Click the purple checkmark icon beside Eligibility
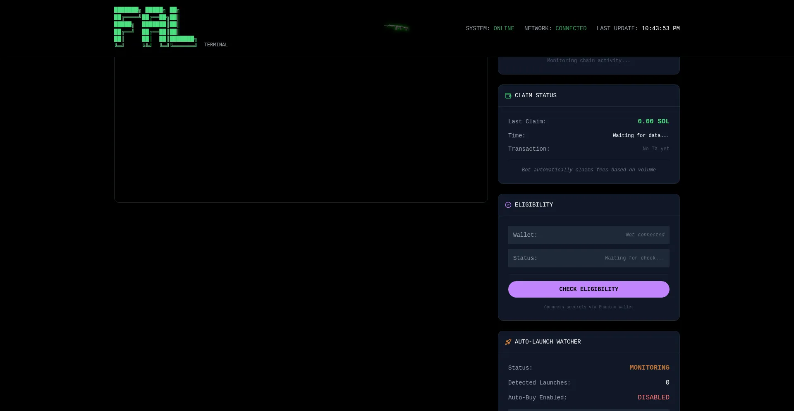 (x=508, y=205)
